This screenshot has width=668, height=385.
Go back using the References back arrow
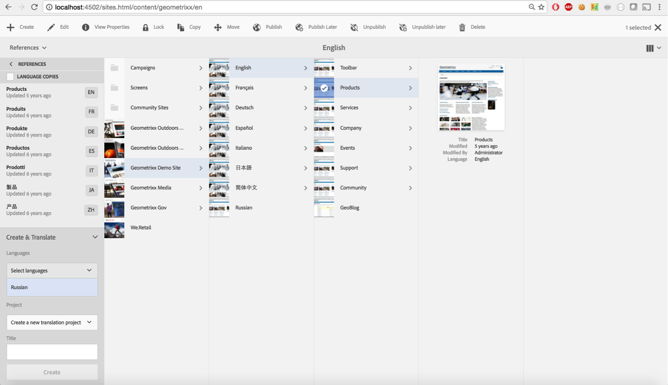click(x=11, y=64)
